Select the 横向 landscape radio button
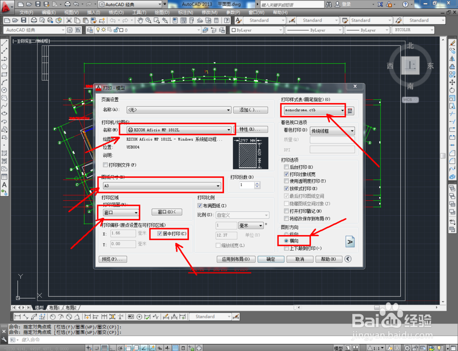The image size is (458, 351). (x=286, y=241)
